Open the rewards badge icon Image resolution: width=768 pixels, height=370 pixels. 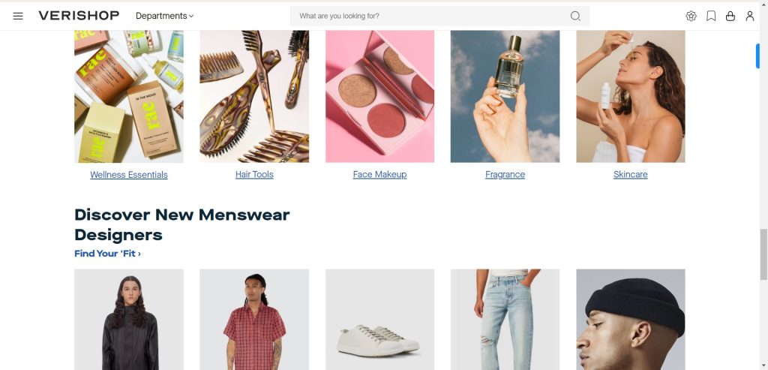point(691,17)
